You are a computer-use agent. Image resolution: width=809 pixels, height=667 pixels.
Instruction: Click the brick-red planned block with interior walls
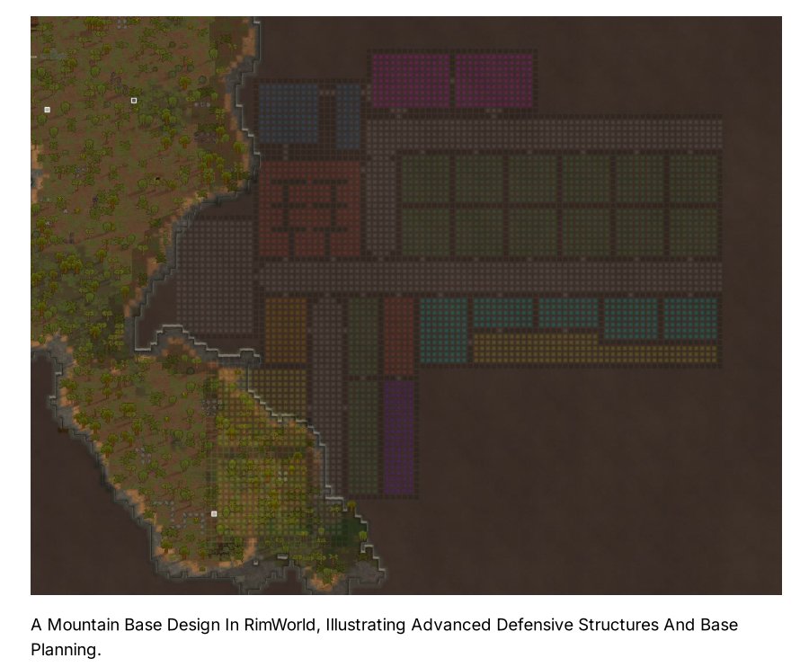pos(309,209)
